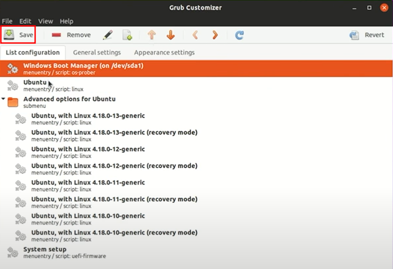
Task: Click the Save toolbar button
Action: coord(18,35)
